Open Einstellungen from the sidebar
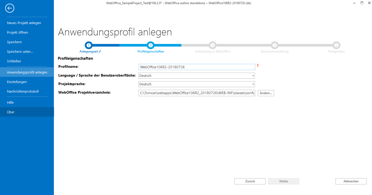This screenshot has height=195, width=372. coord(17,82)
